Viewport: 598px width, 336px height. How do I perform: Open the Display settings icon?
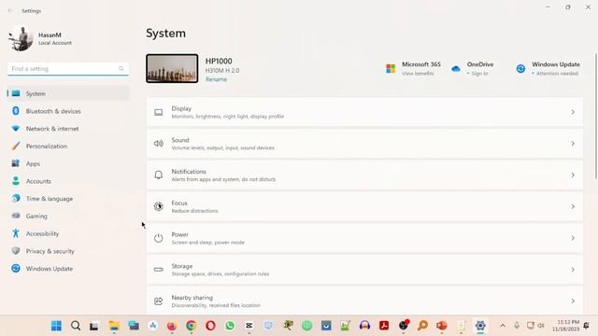pyautogui.click(x=158, y=112)
